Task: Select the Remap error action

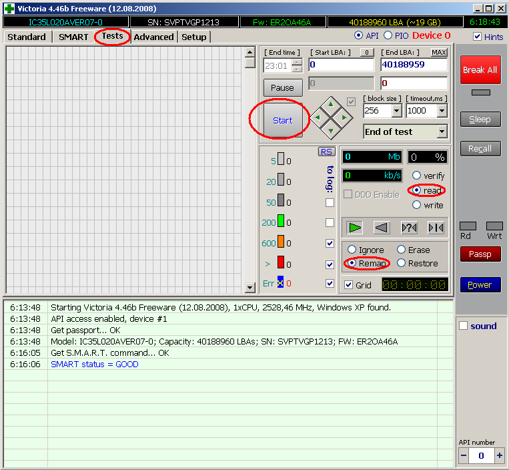Action: pos(352,262)
